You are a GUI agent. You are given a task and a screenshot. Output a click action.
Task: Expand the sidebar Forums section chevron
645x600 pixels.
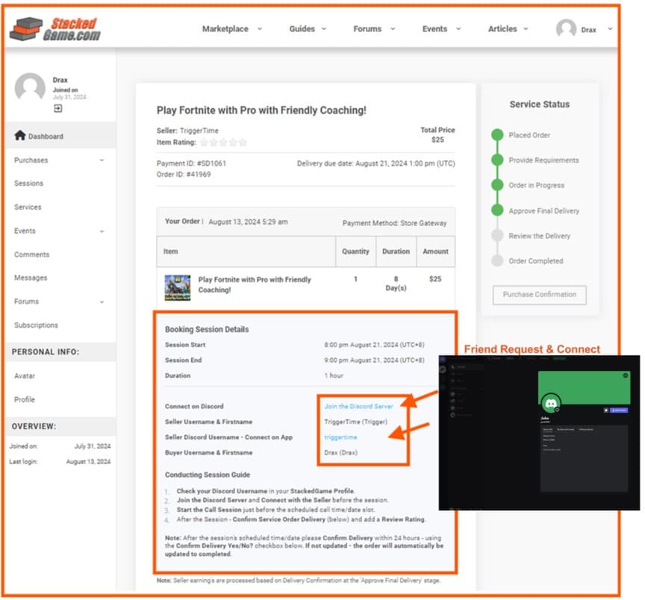(x=102, y=301)
